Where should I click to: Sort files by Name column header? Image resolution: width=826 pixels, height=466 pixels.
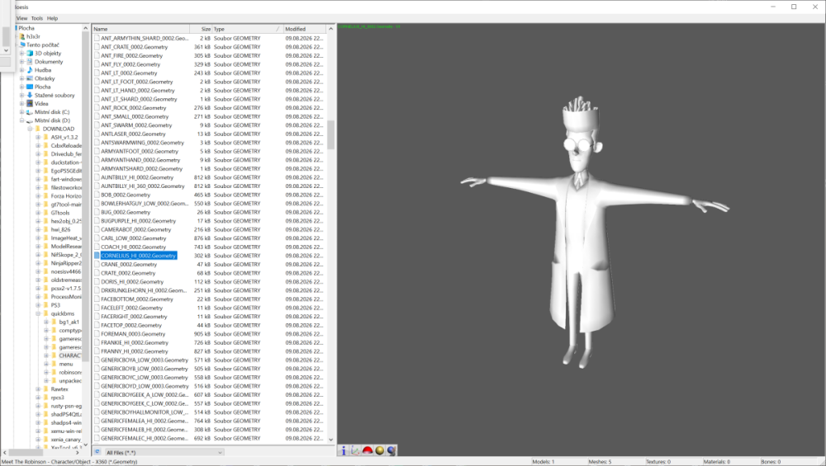140,29
